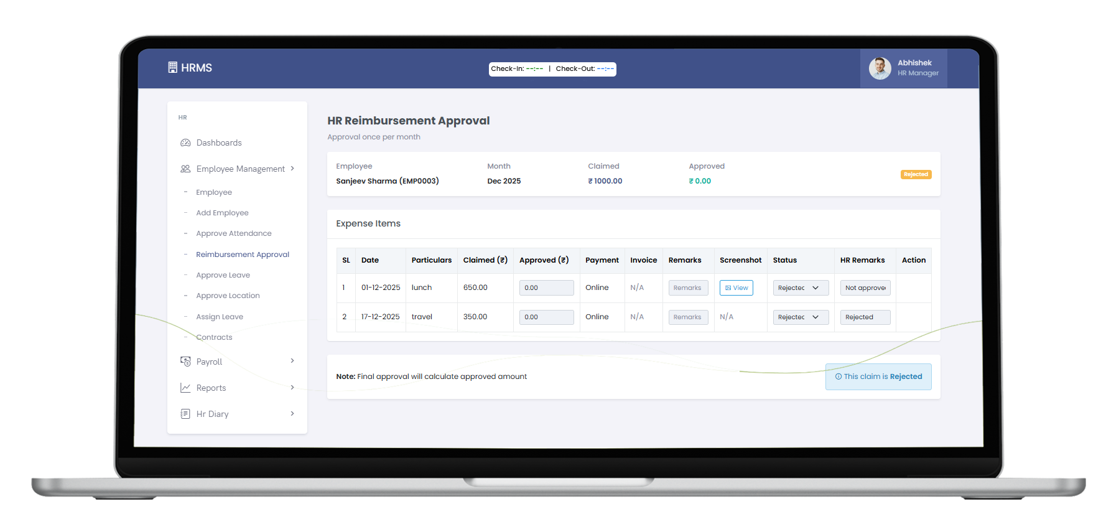Open Assign Leave page
This screenshot has height=519, width=1101.
(220, 317)
